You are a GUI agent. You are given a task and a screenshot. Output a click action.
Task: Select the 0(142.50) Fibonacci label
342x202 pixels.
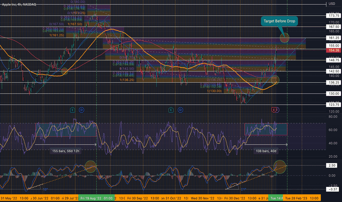(x=127, y=69)
